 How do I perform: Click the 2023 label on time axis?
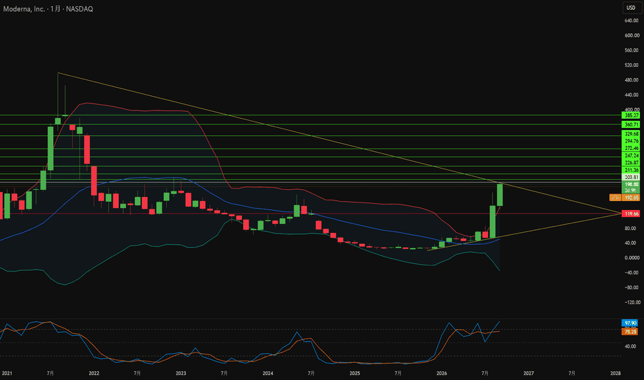pos(181,373)
